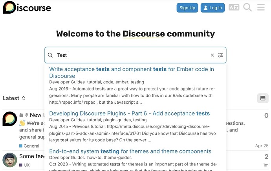
Task: Click the waving hand emoji in pinned topic
Action: coord(22,123)
